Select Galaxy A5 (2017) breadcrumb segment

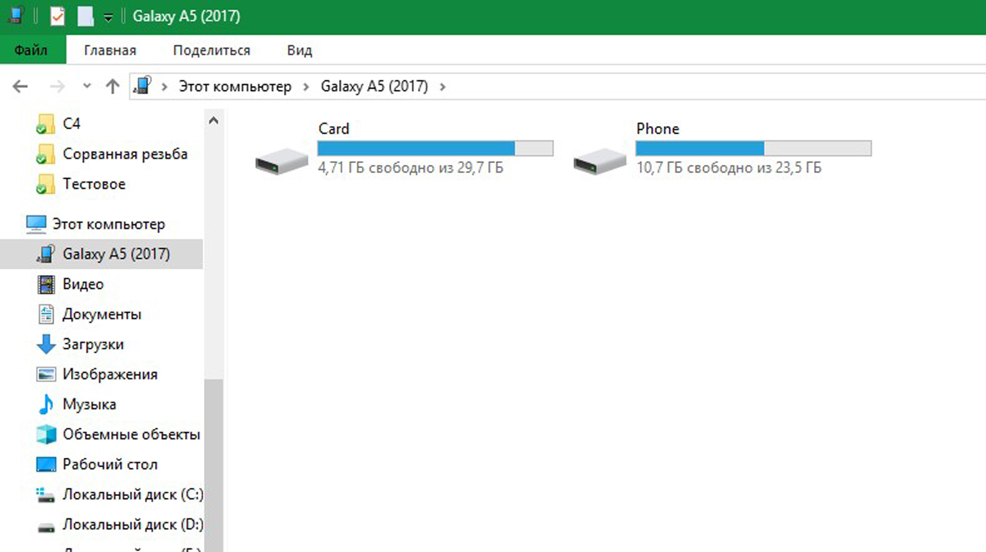[x=374, y=86]
